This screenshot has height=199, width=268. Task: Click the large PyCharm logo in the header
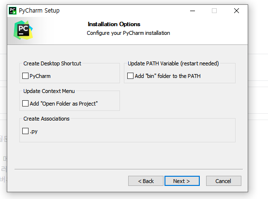(x=23, y=30)
